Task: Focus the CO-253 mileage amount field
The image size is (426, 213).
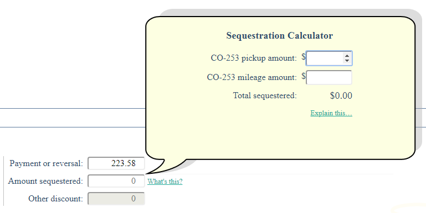Action: 329,77
